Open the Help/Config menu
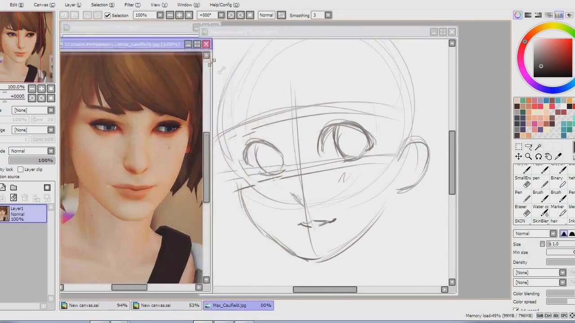The width and height of the screenshot is (575, 323). [x=224, y=4]
